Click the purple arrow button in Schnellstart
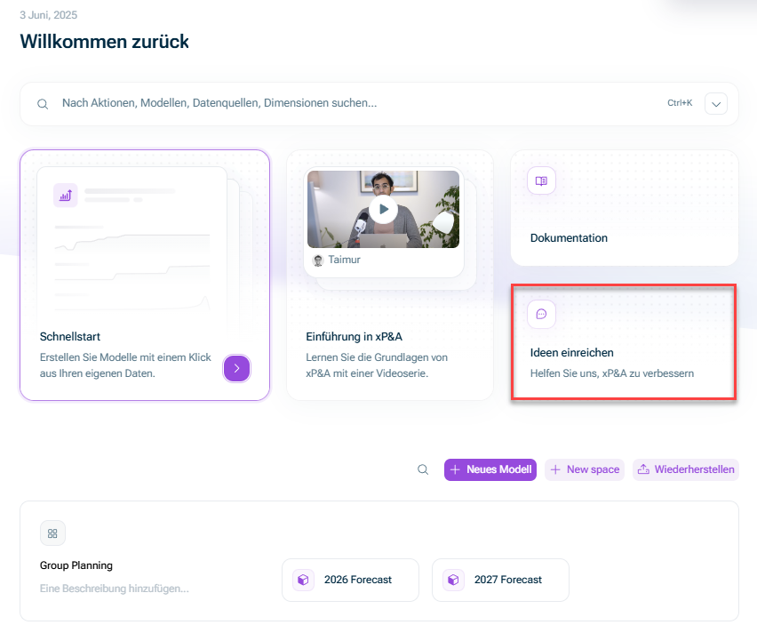This screenshot has width=757, height=633. (x=236, y=368)
